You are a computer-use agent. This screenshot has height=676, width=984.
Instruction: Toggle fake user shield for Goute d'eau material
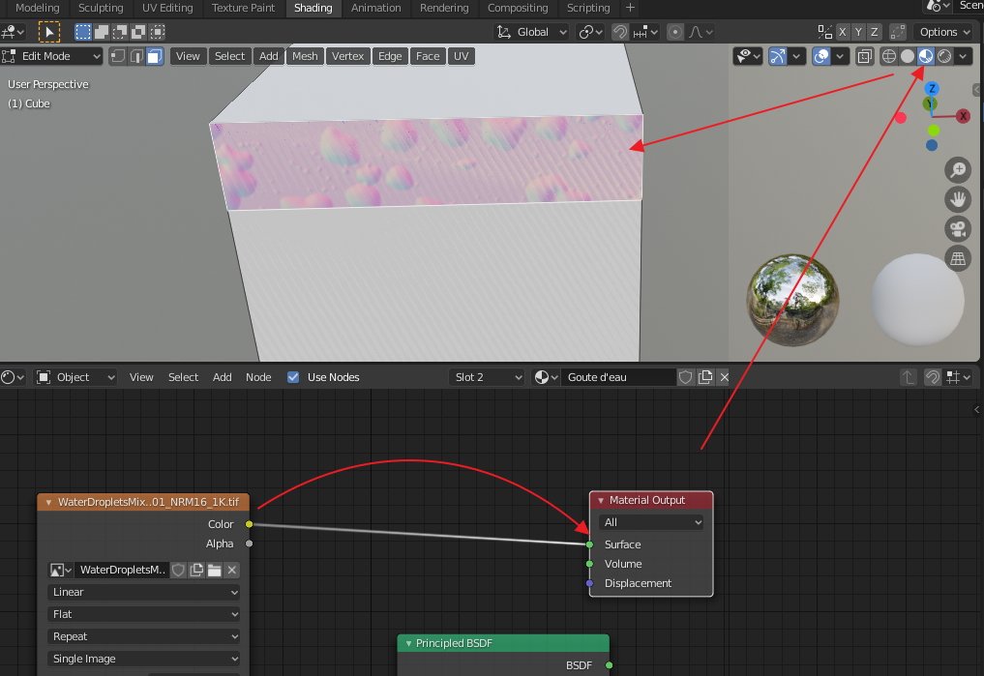(x=685, y=377)
